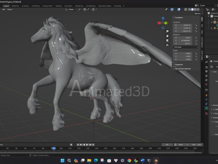The image size is (218, 164).
Task: Click the hand pan view icon
Action: 167,36
